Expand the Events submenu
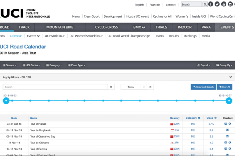Viewport: 235px width, 156px height. click(x=33, y=36)
